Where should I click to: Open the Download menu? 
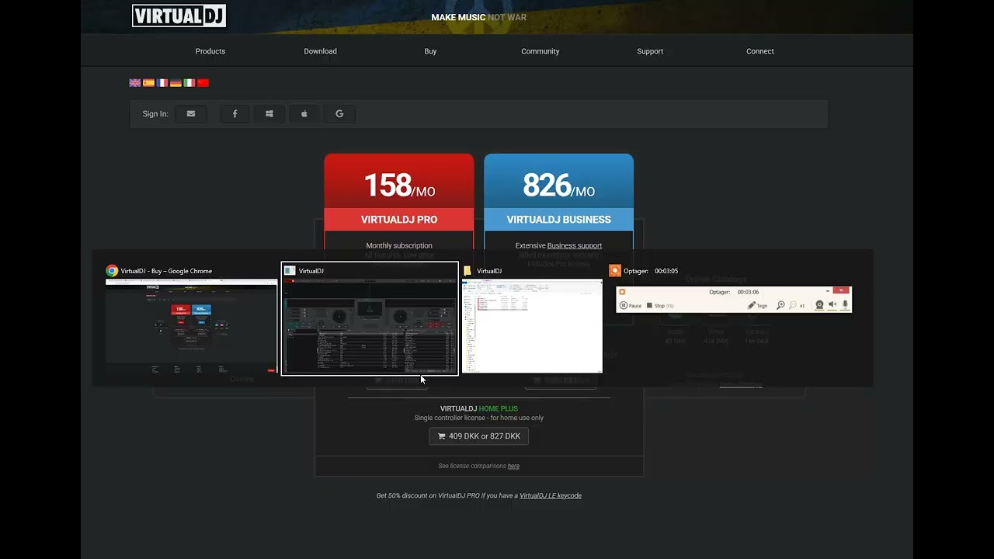click(320, 51)
